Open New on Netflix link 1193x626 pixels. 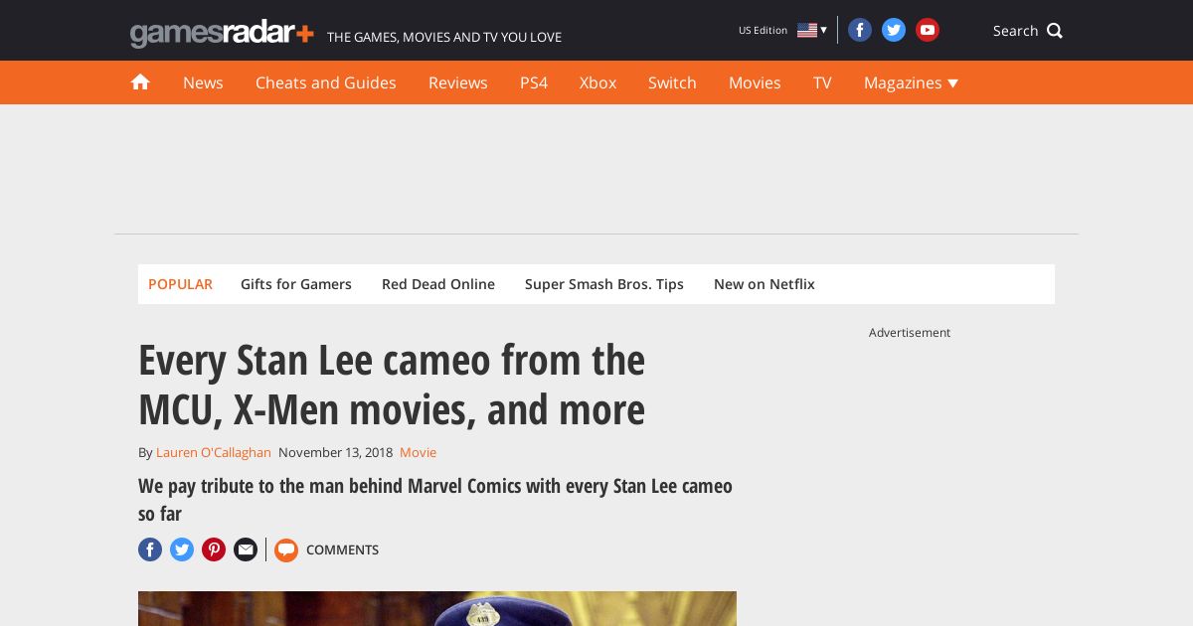point(765,284)
